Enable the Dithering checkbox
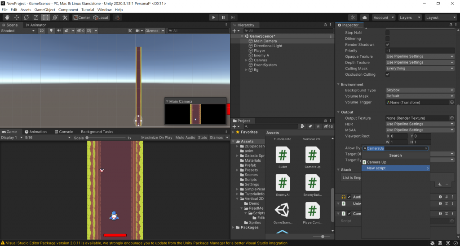Image resolution: width=460 pixels, height=246 pixels. (x=388, y=39)
